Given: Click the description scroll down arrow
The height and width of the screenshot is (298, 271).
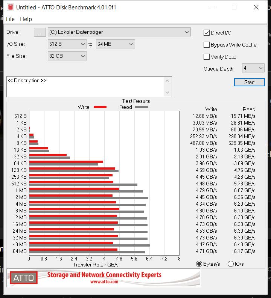Looking at the screenshot, I should [167, 92].
